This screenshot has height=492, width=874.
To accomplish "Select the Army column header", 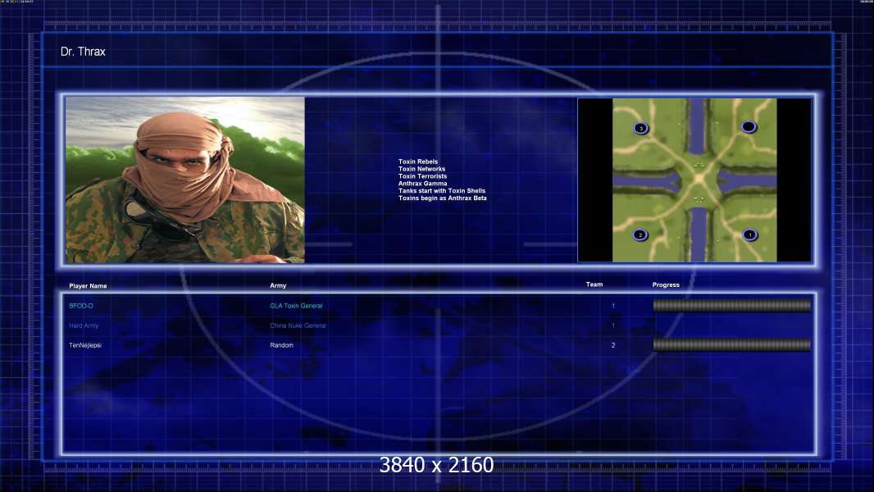I will (x=278, y=285).
